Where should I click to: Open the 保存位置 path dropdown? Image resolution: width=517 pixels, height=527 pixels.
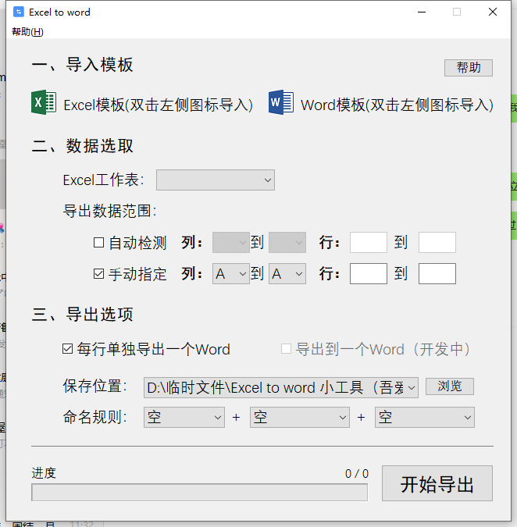click(x=281, y=387)
